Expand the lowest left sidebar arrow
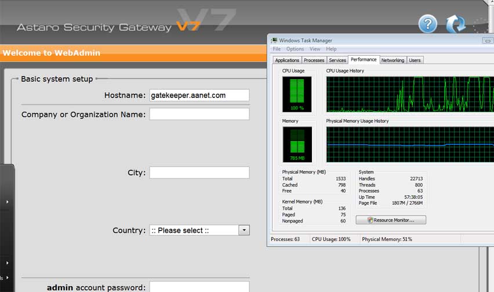This screenshot has width=494, height=292. [x=7, y=278]
